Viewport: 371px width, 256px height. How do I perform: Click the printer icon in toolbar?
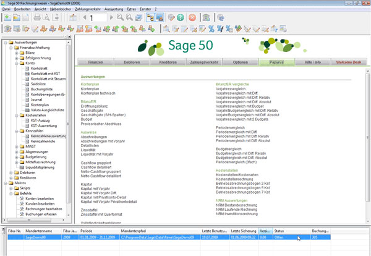37,17
